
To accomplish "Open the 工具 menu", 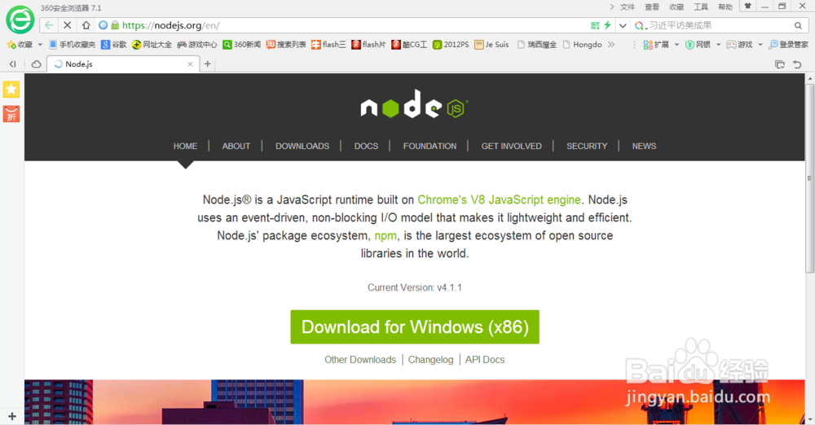I will tap(701, 7).
